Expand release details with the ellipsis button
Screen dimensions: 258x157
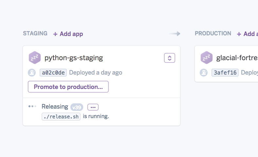click(93, 107)
